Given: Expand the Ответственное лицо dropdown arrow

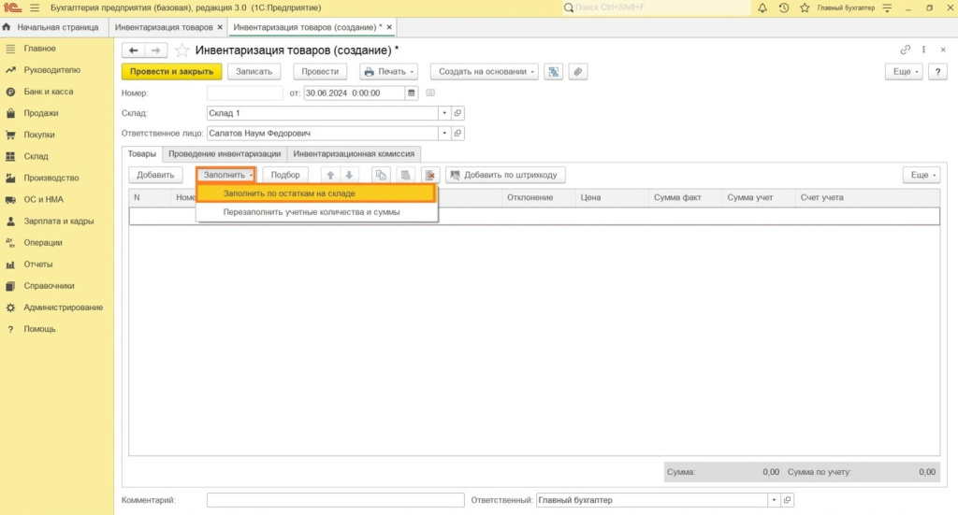Looking at the screenshot, I should coord(443,134).
